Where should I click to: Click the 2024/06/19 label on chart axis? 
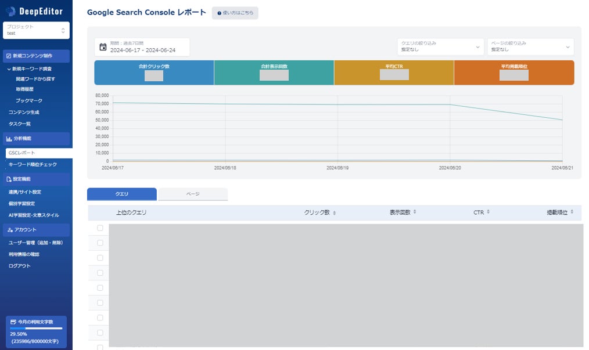[337, 168]
